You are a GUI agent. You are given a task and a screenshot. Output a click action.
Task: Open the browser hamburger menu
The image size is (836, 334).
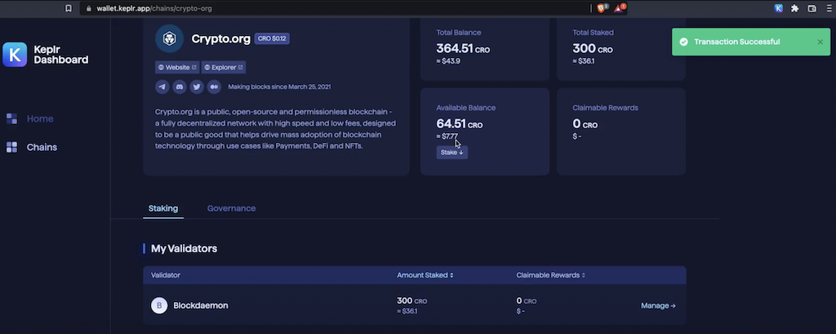[x=829, y=8]
